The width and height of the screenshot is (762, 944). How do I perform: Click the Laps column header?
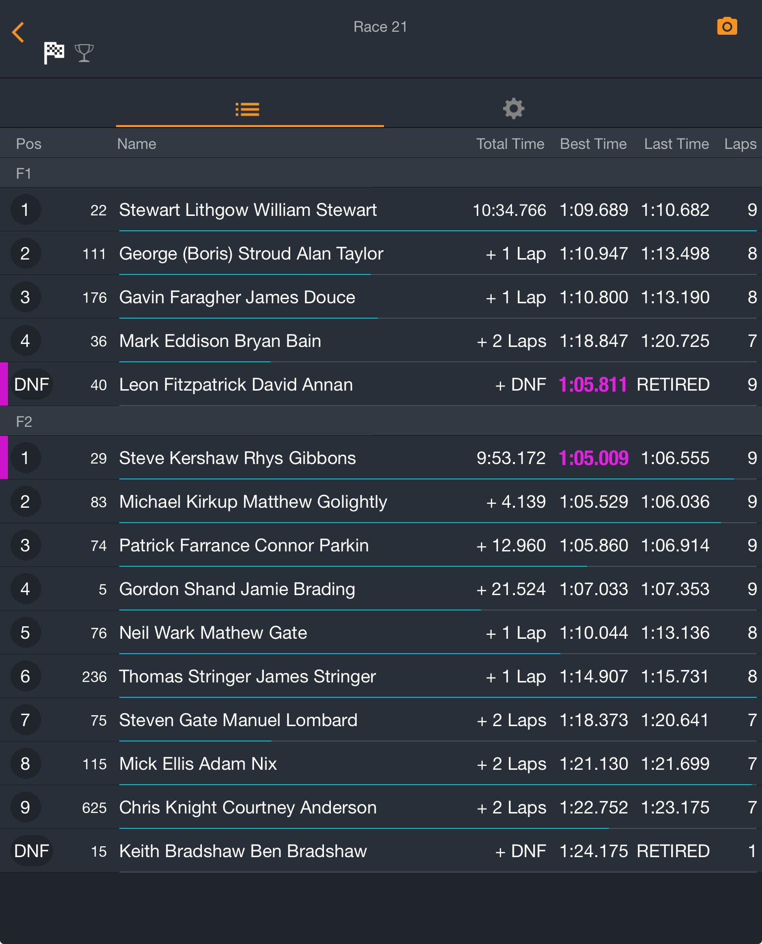740,144
